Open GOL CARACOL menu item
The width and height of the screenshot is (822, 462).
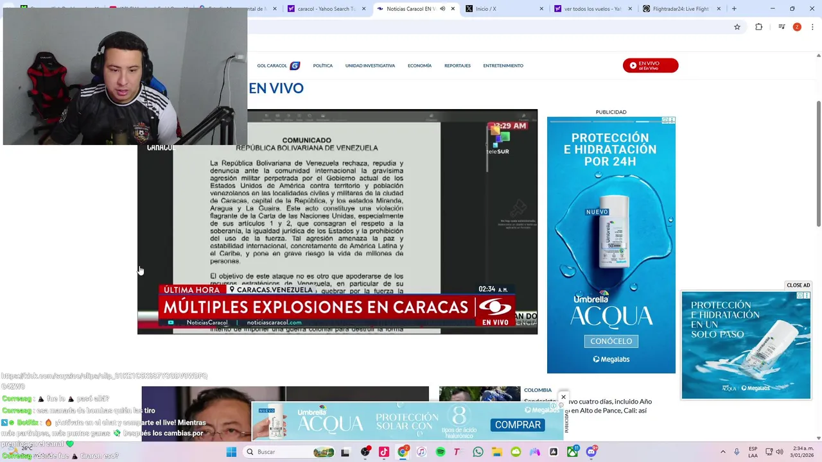click(x=278, y=65)
